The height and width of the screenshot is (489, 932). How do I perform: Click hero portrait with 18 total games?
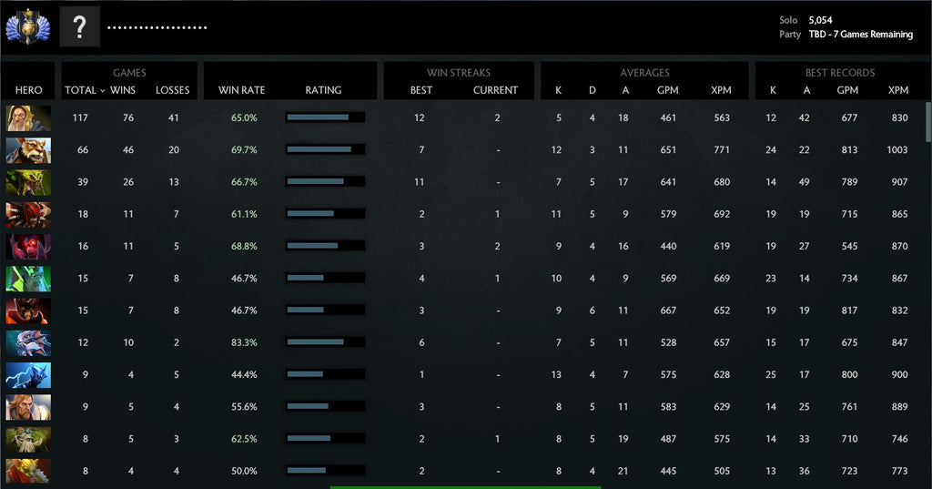[28, 214]
